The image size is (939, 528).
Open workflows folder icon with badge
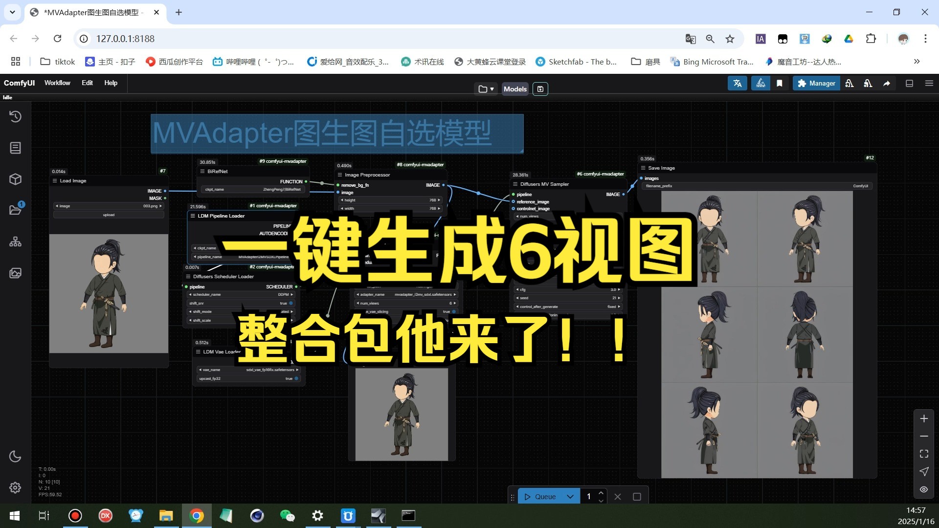point(15,210)
